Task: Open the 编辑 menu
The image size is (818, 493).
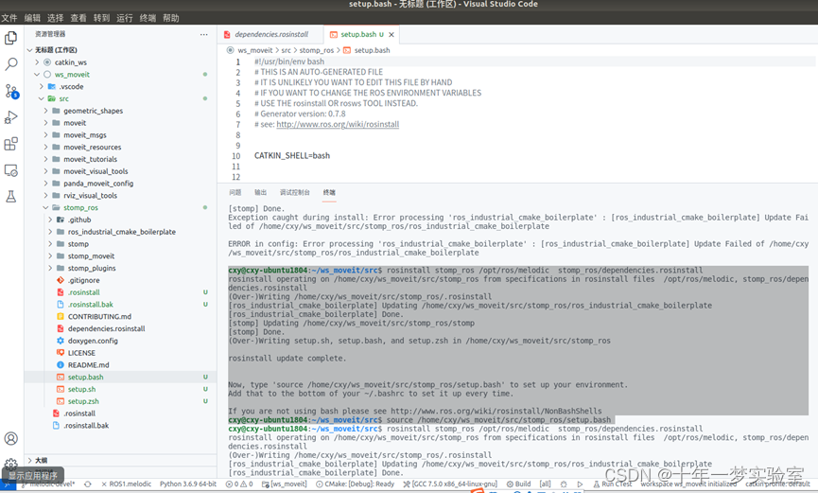Action: (32, 18)
